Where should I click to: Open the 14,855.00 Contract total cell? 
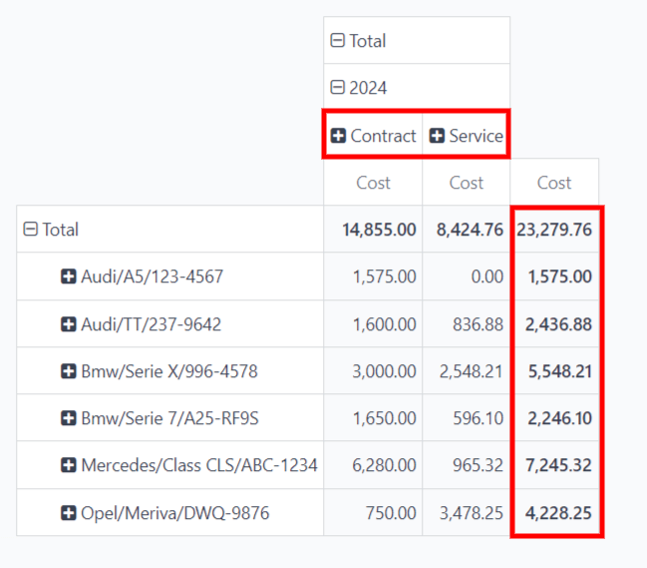[x=379, y=230]
